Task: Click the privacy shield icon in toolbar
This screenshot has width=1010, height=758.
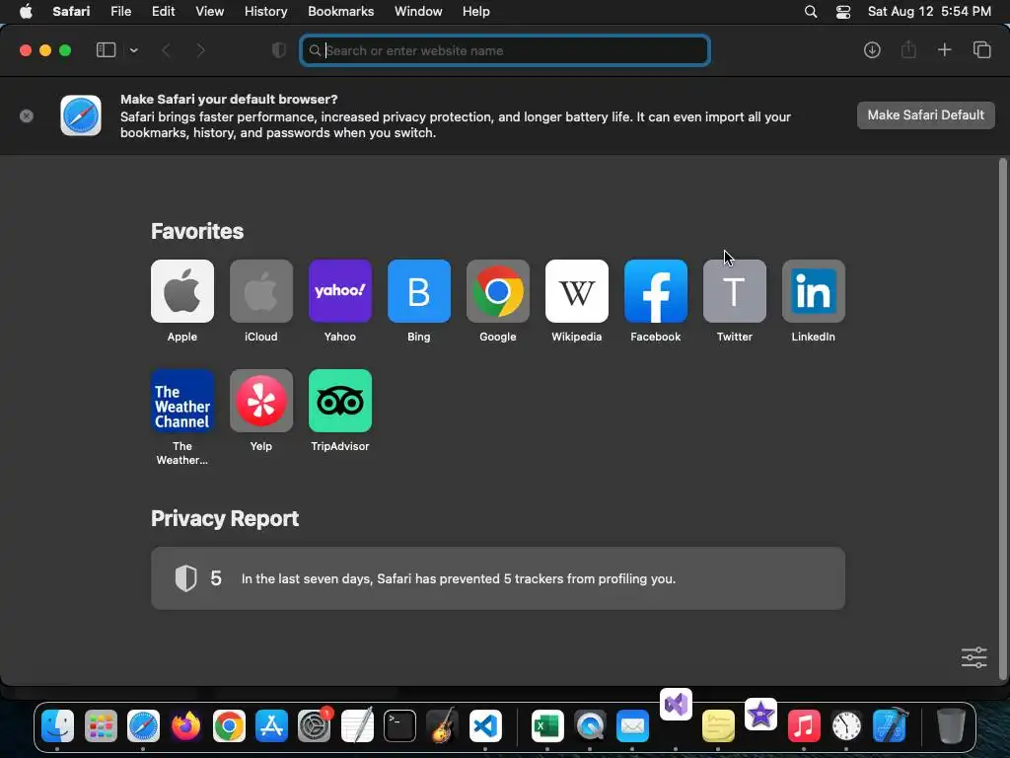Action: pyautogui.click(x=279, y=50)
